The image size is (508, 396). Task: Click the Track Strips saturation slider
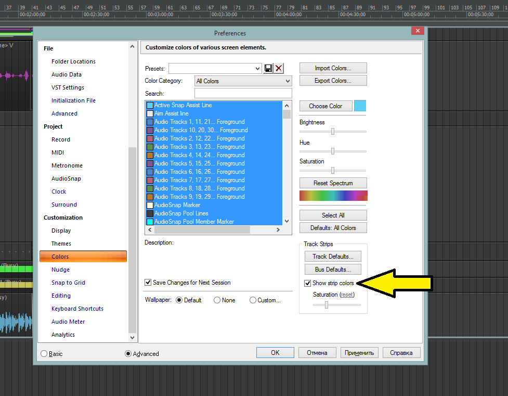pyautogui.click(x=327, y=305)
